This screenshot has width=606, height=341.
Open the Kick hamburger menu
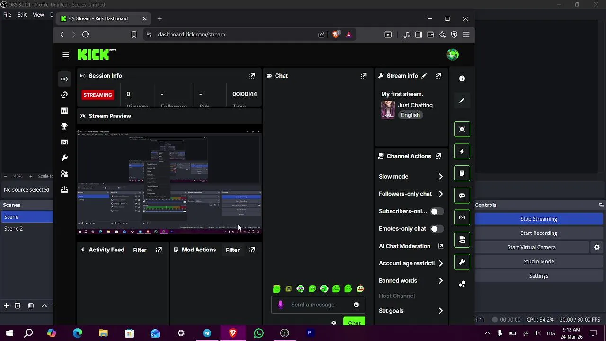click(66, 55)
